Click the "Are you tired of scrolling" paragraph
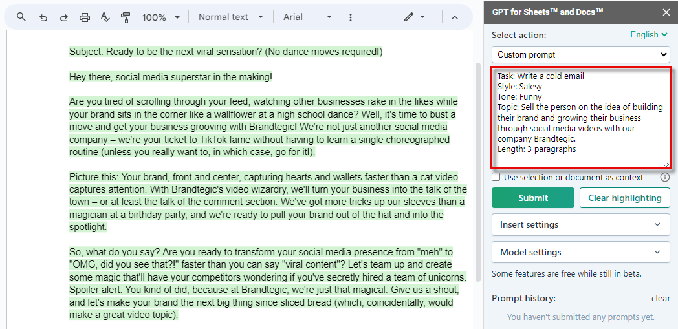The image size is (678, 329). [264, 127]
